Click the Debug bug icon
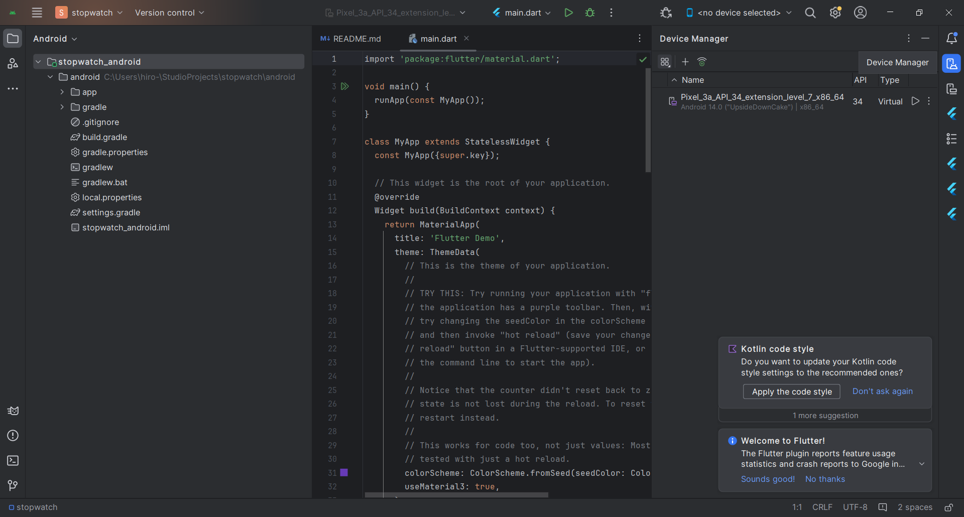This screenshot has height=517, width=964. coord(590,13)
